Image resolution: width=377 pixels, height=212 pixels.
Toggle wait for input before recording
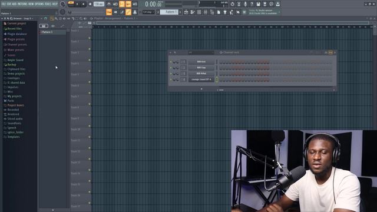(x=115, y=4)
